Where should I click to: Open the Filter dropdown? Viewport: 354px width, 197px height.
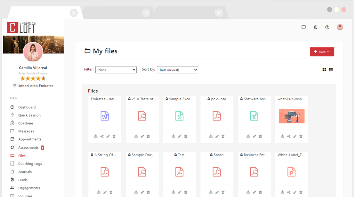tap(116, 70)
